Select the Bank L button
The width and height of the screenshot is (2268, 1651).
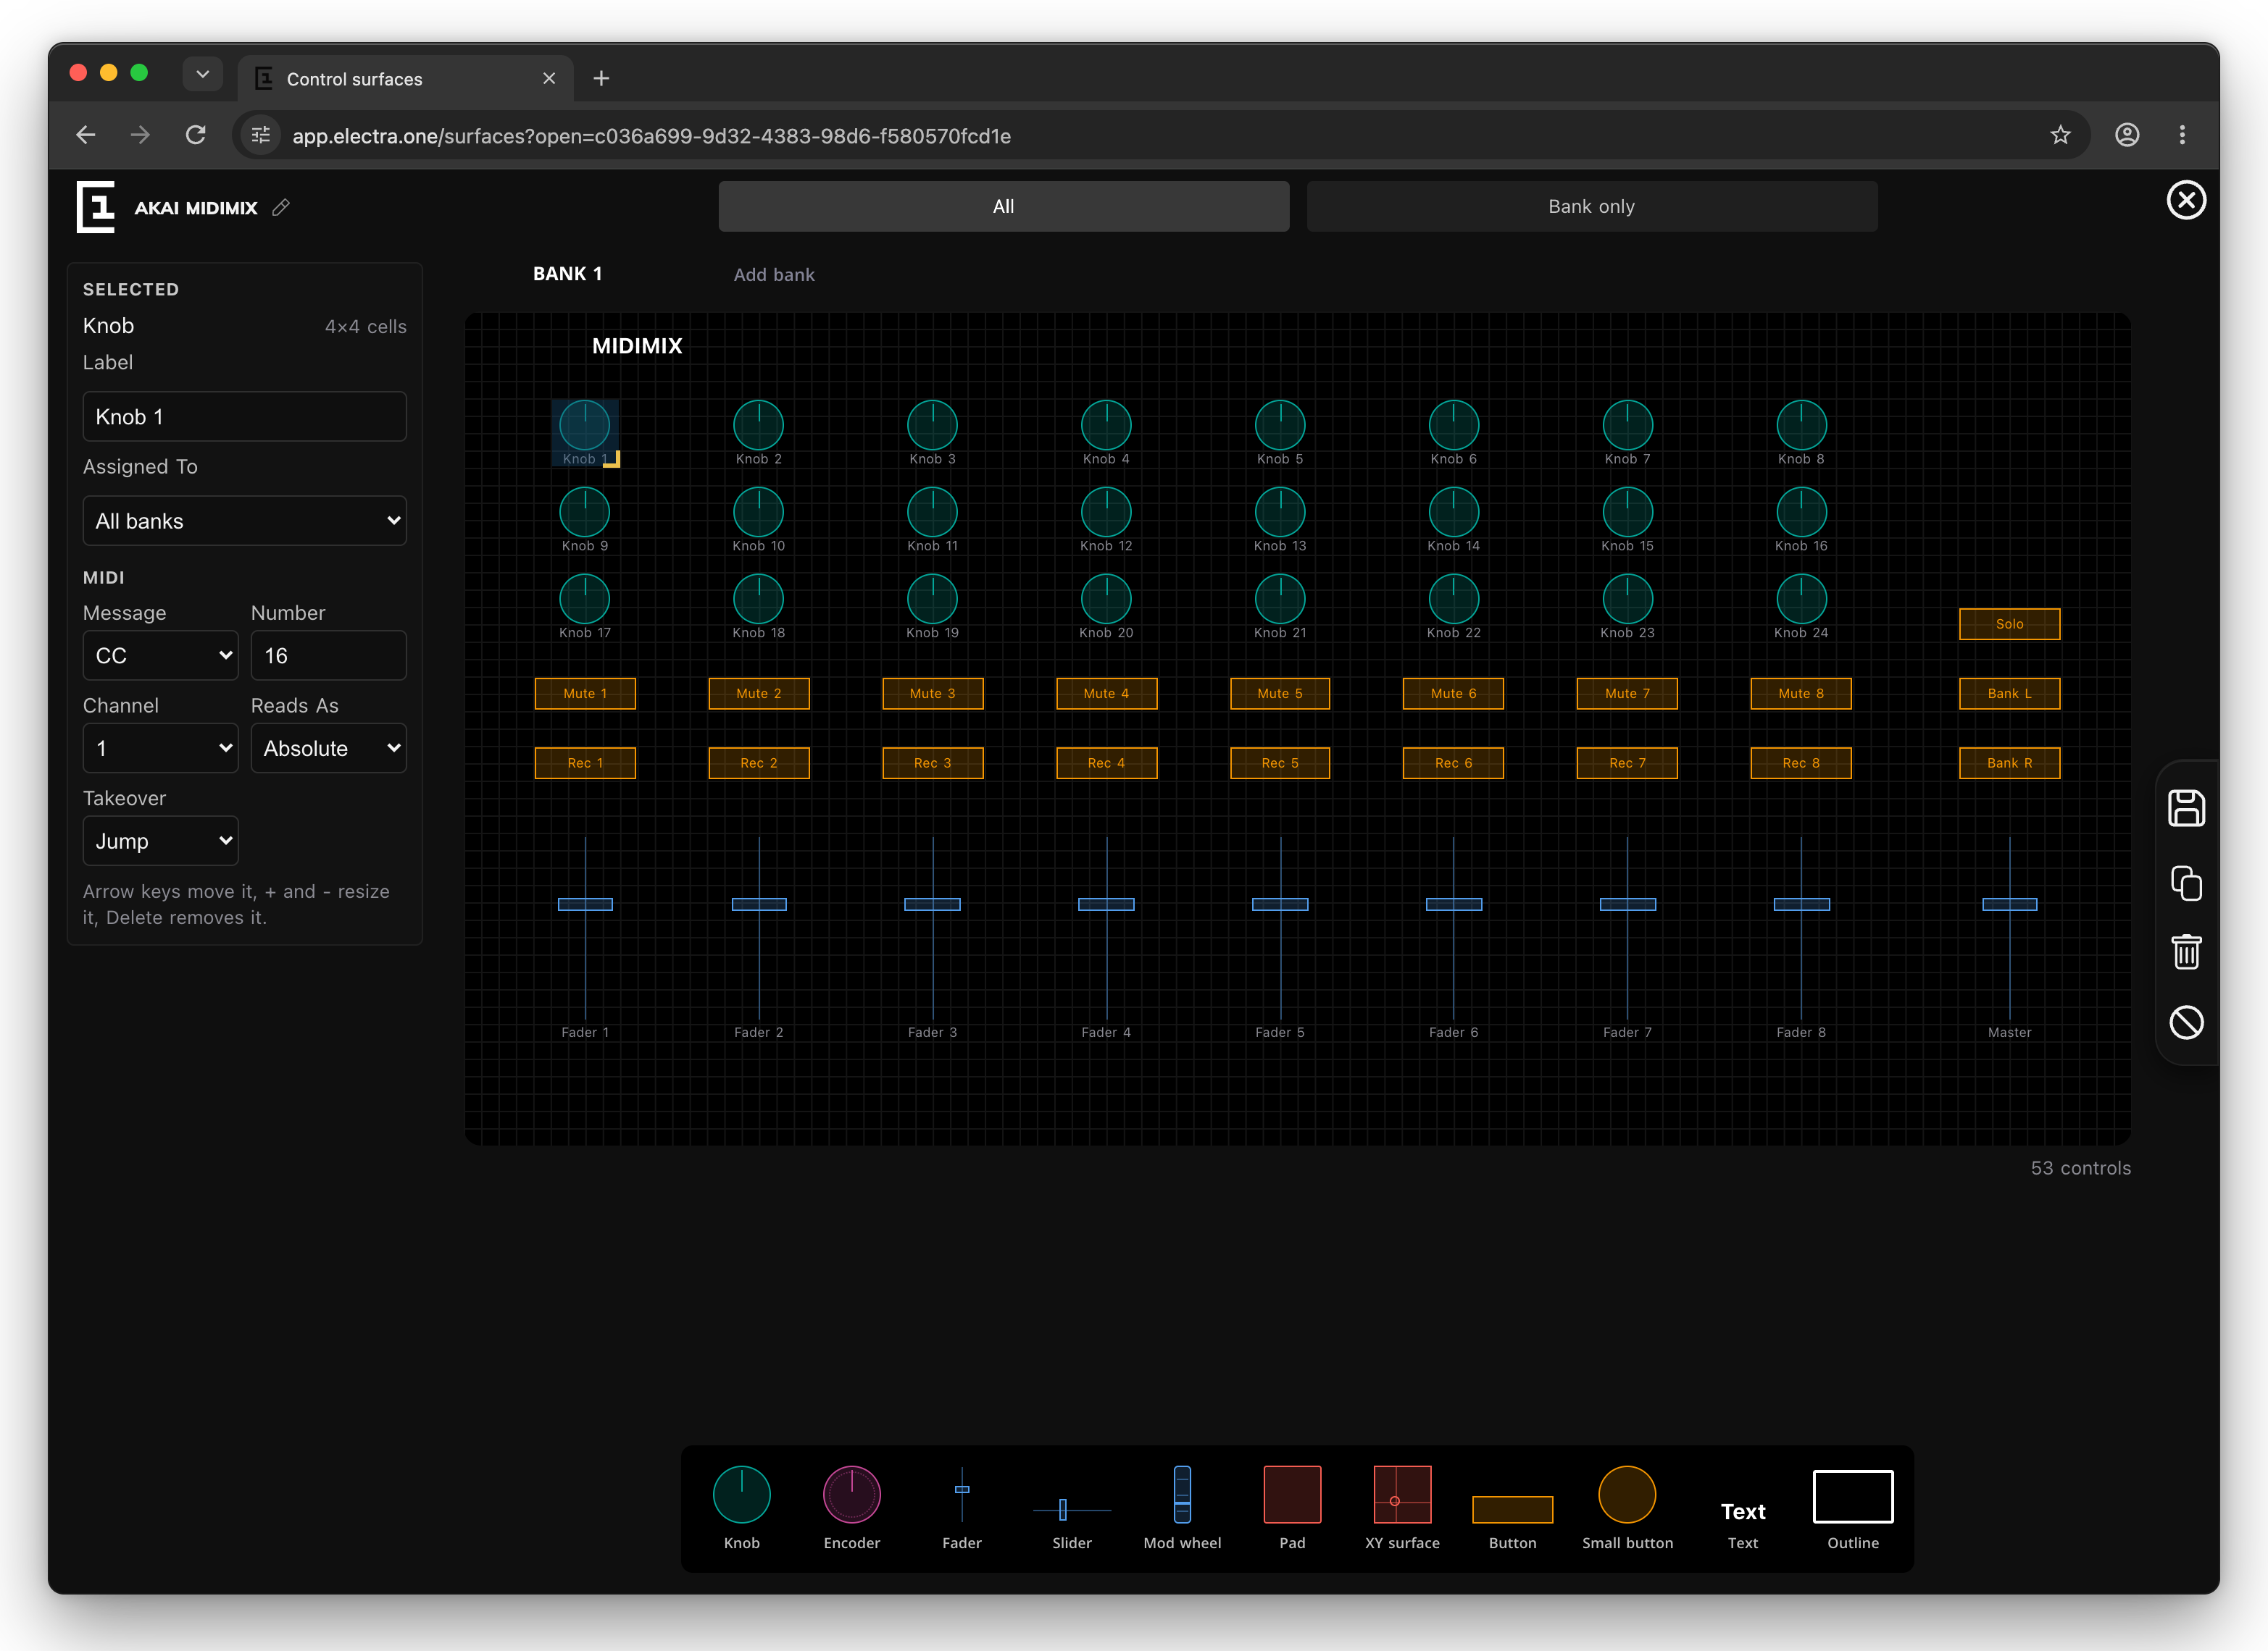[2009, 692]
